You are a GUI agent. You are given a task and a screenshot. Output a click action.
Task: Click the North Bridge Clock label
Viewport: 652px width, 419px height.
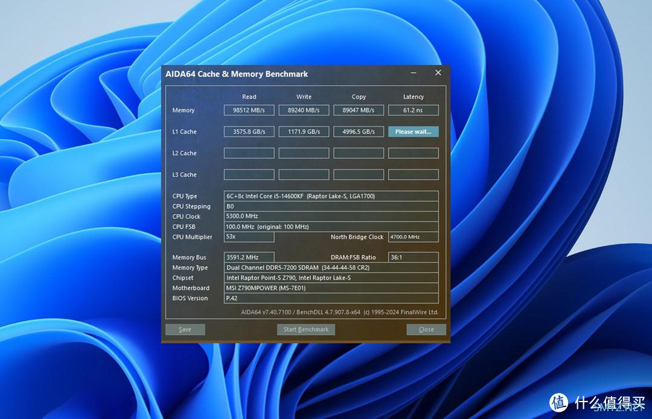click(x=357, y=237)
